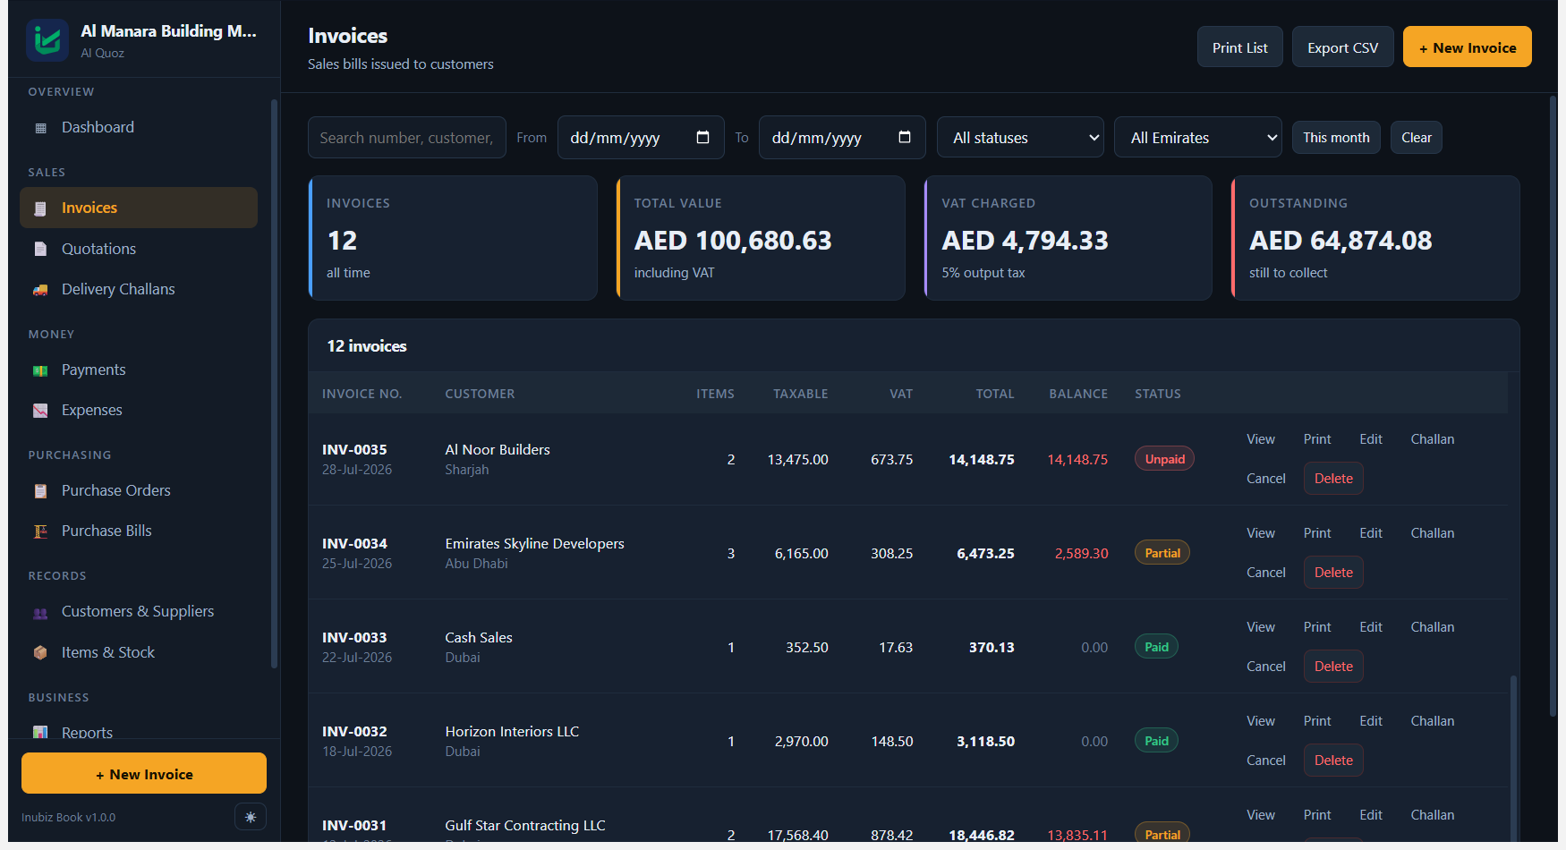Click the Print List button
1566x850 pixels.
(x=1239, y=47)
